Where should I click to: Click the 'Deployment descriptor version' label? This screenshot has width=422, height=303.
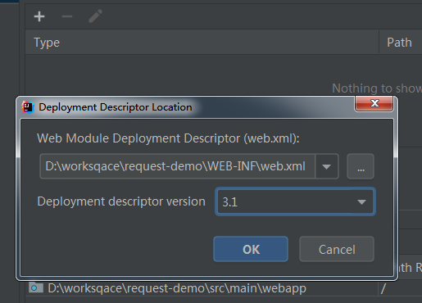pyautogui.click(x=121, y=201)
